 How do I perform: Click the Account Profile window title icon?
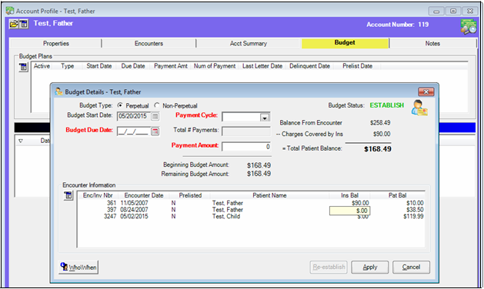tap(10, 11)
